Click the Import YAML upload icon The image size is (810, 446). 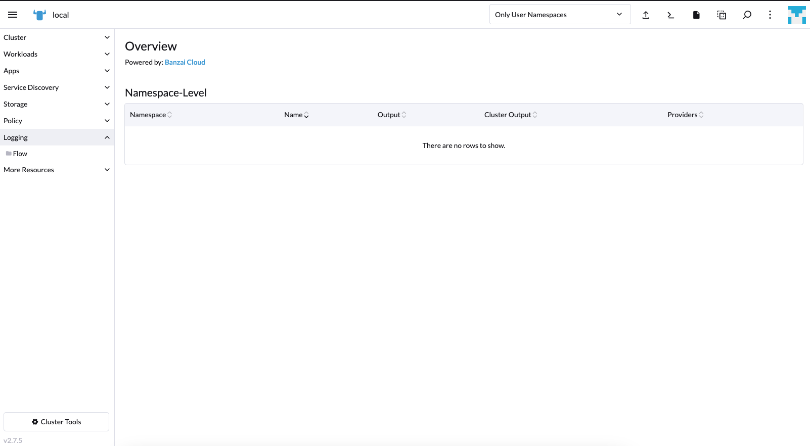pos(646,15)
